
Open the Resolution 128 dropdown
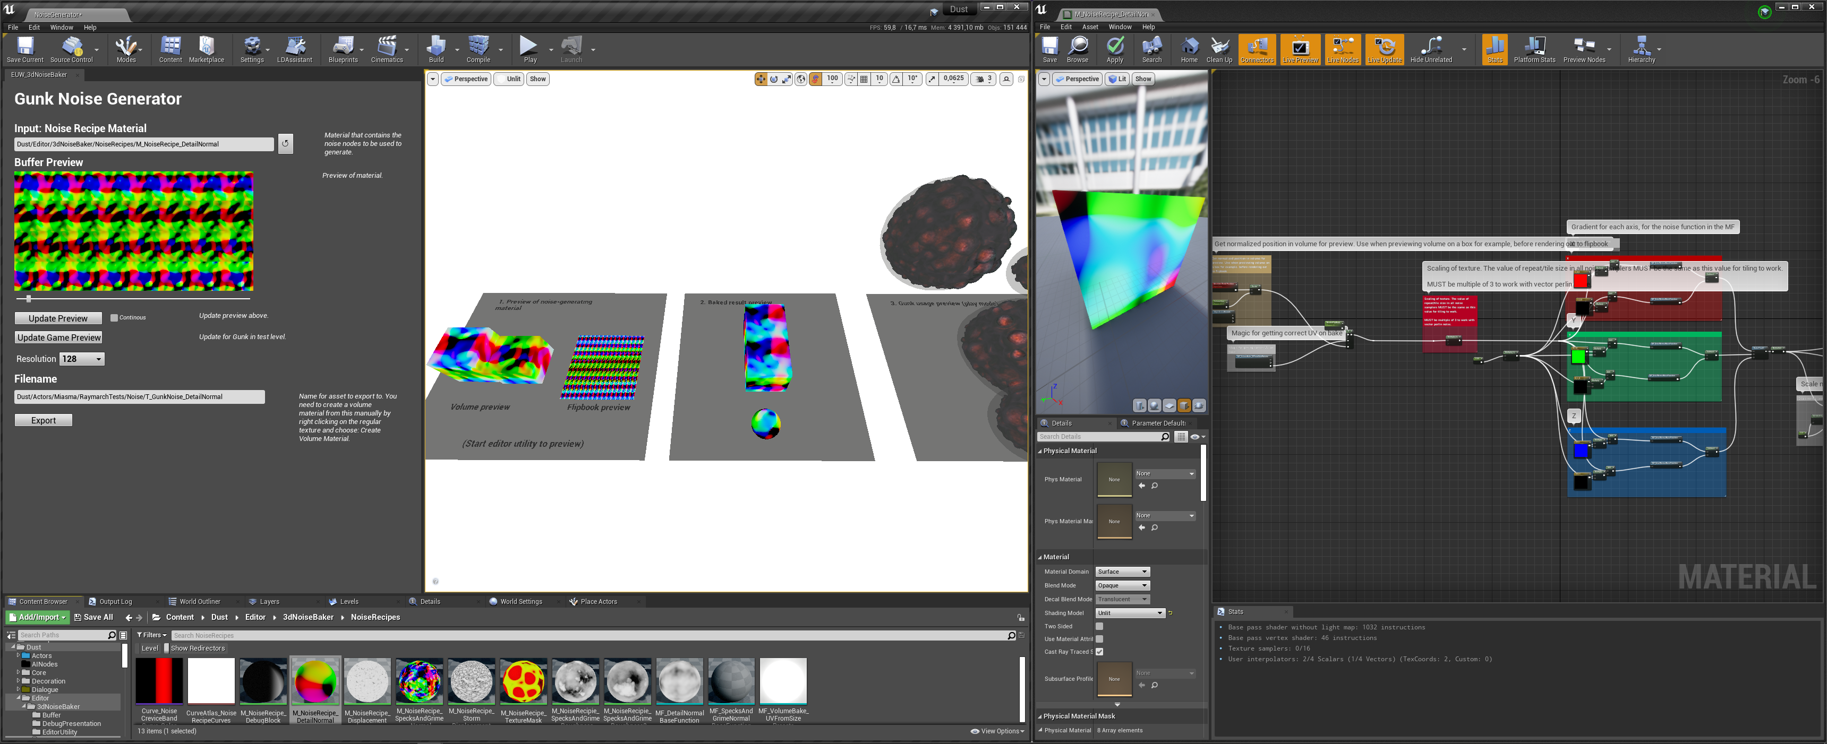[82, 359]
